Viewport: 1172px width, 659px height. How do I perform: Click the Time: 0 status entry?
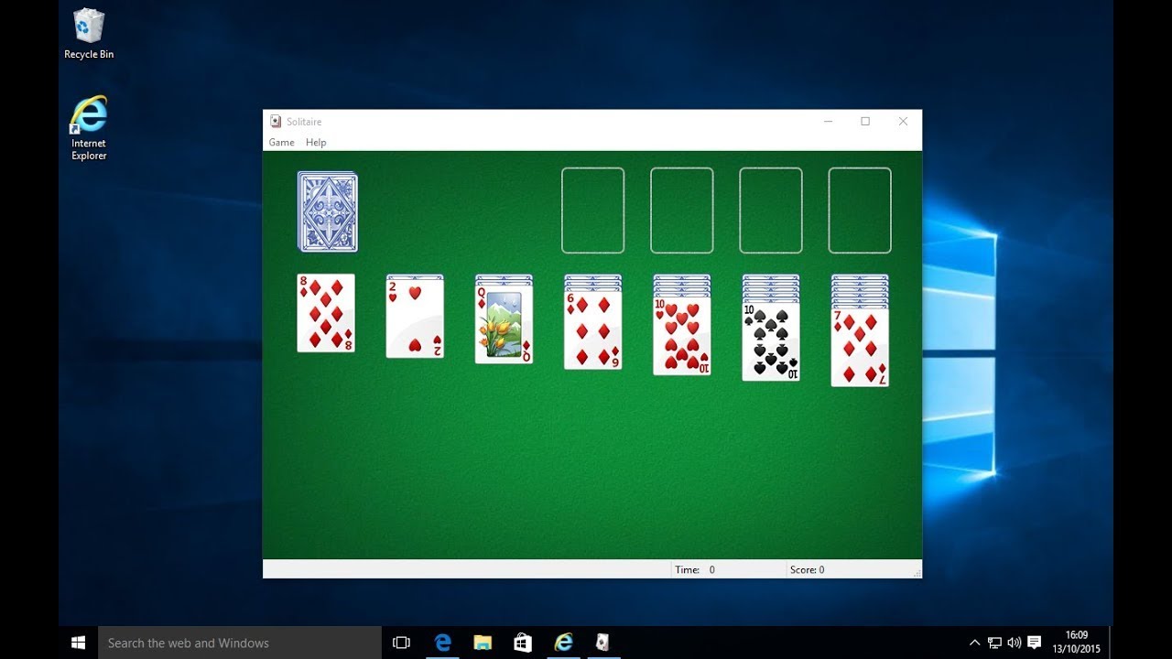(x=695, y=569)
